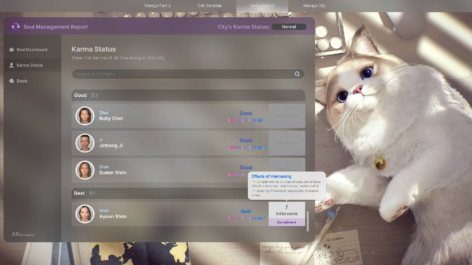Click the name "Jinhong Ji"
Viewport: 472px width, 265px height.
(111, 146)
